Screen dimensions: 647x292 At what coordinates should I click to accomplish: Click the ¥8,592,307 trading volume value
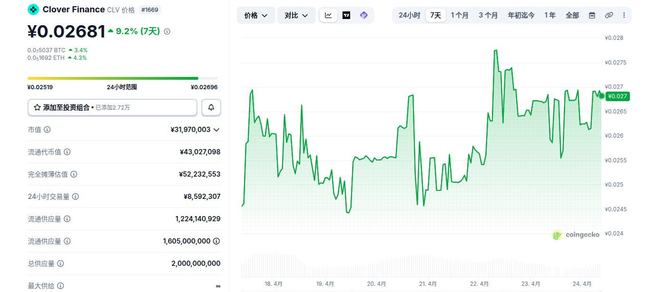pyautogui.click(x=202, y=197)
